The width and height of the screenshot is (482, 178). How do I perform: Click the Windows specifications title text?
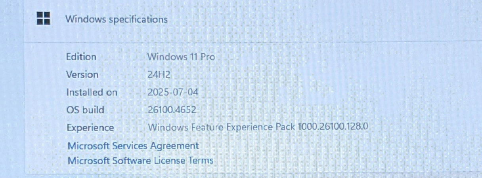coord(117,19)
